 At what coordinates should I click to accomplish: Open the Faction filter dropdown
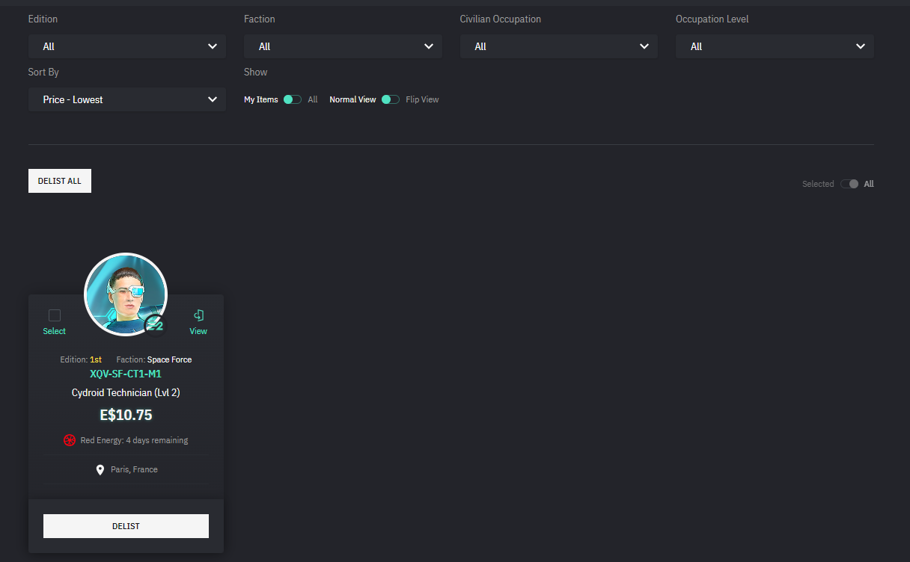[x=343, y=46]
